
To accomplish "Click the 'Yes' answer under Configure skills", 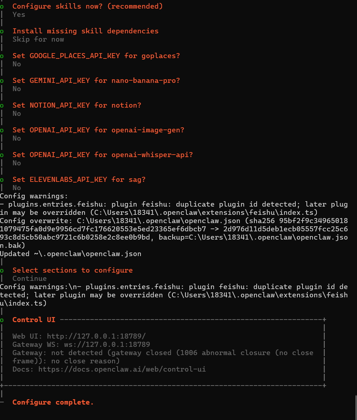I will point(19,15).
